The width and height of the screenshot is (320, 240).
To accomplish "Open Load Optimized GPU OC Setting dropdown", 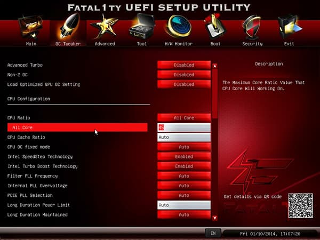I will click(x=184, y=84).
